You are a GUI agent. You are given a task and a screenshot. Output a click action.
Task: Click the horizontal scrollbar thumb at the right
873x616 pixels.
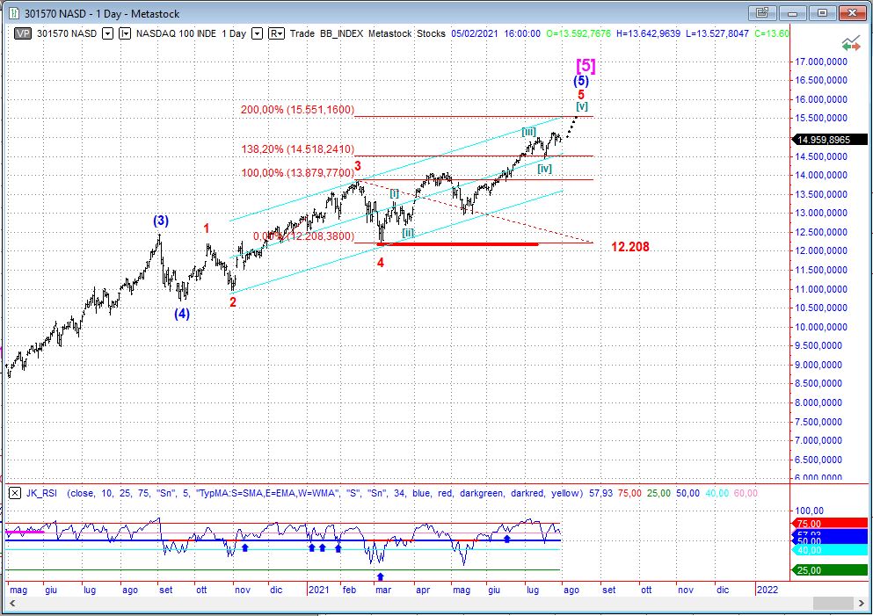(x=833, y=603)
